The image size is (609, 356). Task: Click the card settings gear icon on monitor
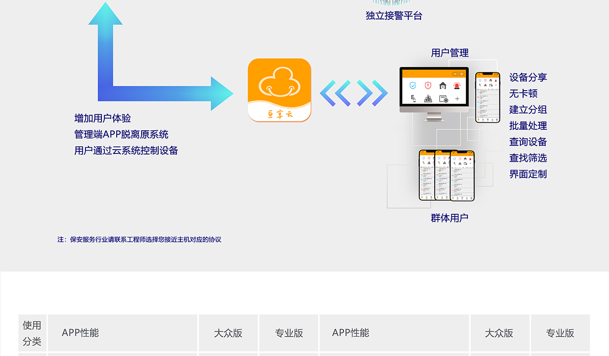tap(443, 99)
